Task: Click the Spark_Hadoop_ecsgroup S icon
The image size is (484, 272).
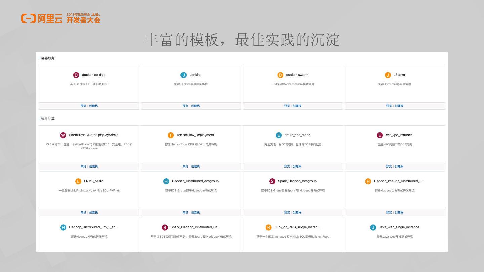Action: [272, 181]
